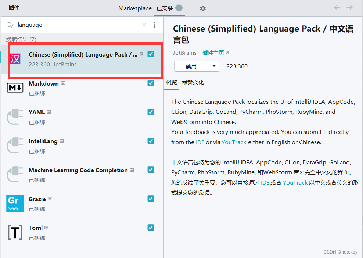363x258 pixels.
Task: Click the Chinese Language Pack plugin icon
Action: point(15,59)
